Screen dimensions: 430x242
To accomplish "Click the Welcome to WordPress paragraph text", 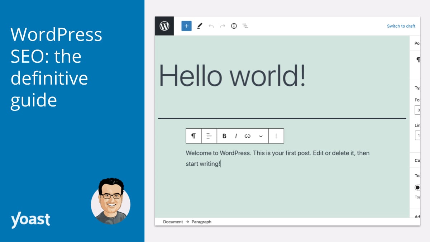I will coord(277,158).
